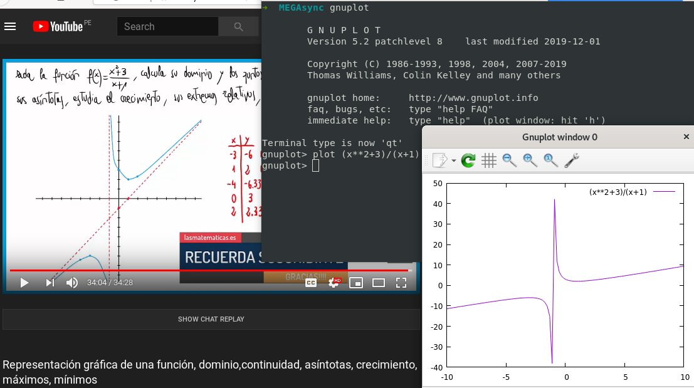Click the lasmatematicas.es label in video
This screenshot has height=388, width=694.
[210, 238]
